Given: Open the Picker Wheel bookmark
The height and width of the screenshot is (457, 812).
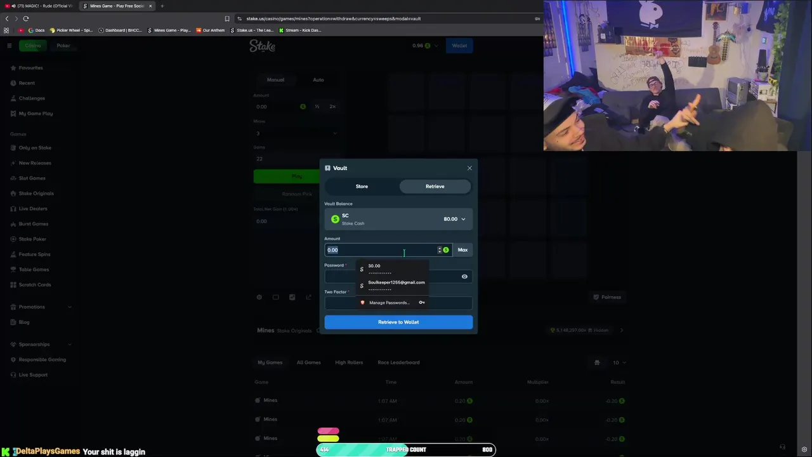Looking at the screenshot, I should (71, 30).
